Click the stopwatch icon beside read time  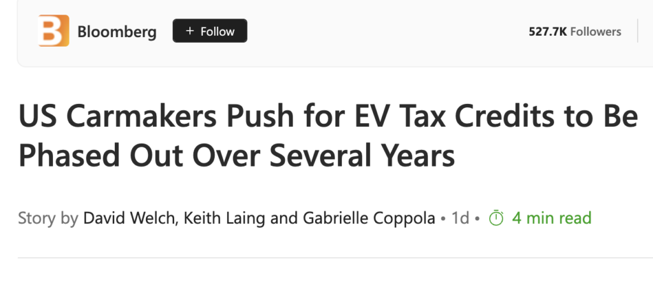coord(496,218)
